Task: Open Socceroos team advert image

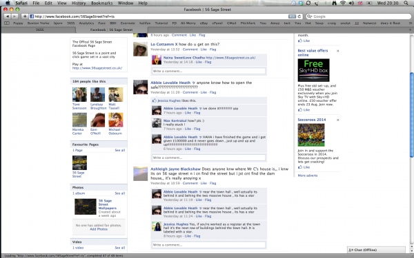Action: tap(311, 135)
